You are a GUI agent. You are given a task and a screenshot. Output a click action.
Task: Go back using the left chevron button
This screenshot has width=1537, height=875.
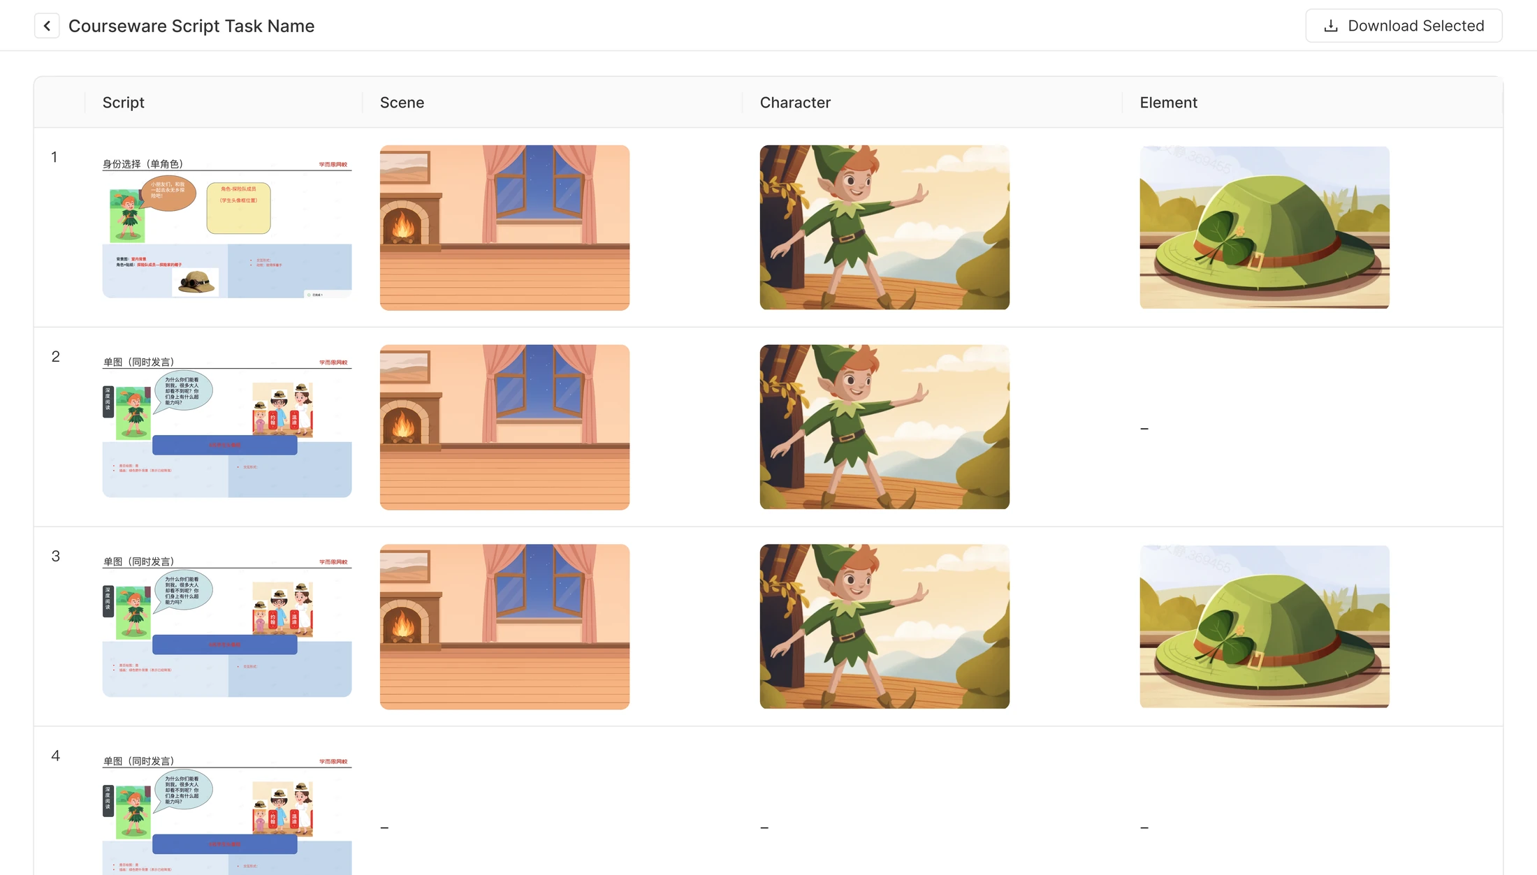click(x=47, y=26)
